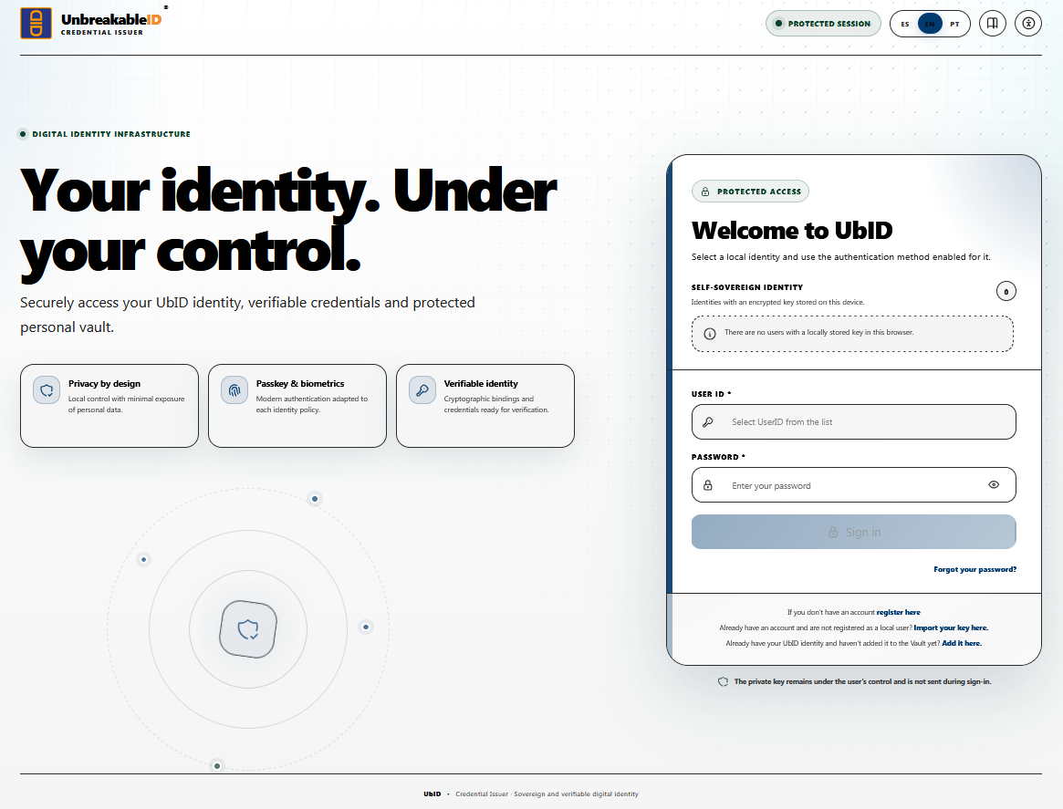Click the shield icon beside private key notice
The image size is (1063, 809).
(x=723, y=681)
